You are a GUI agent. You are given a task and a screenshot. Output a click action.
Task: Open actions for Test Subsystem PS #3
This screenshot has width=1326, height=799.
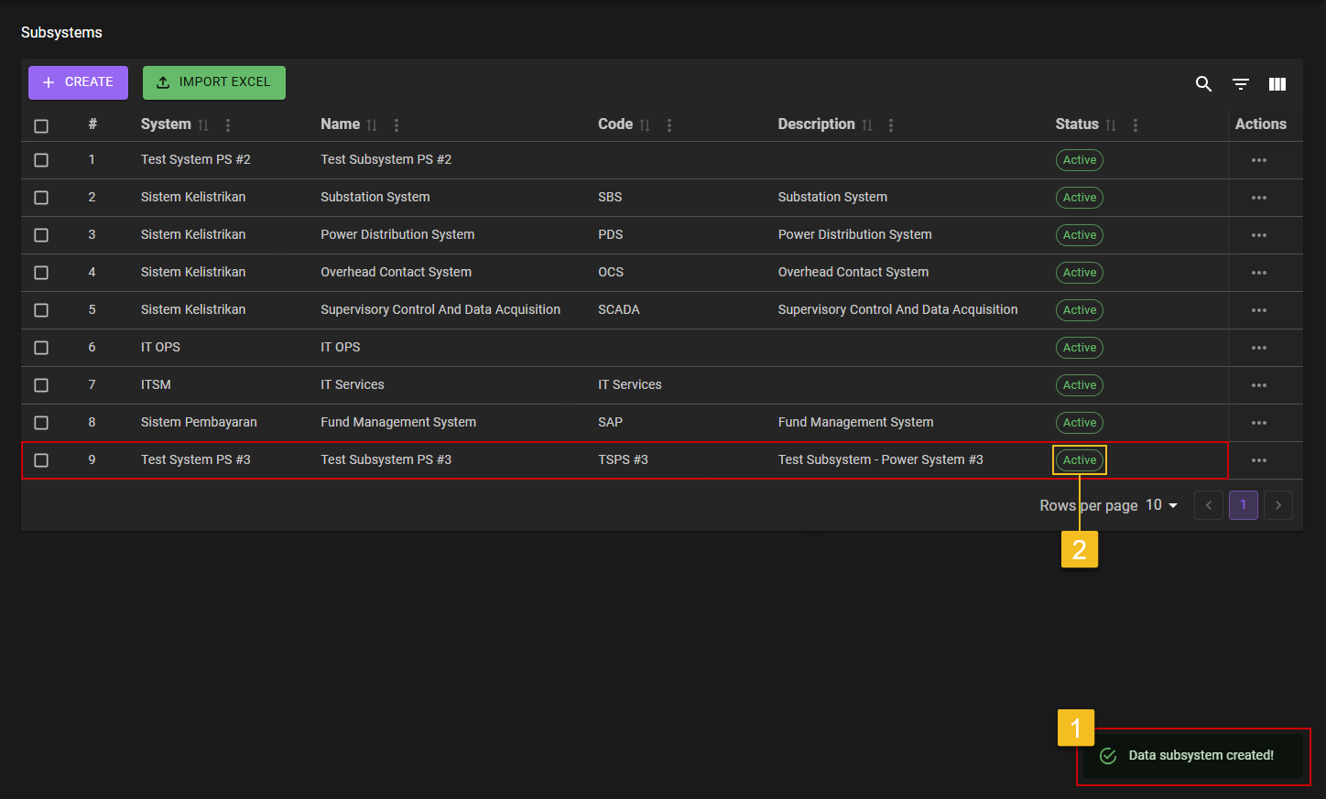[1259, 460]
